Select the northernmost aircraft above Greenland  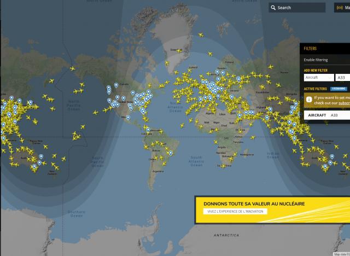pyautogui.click(x=201, y=35)
